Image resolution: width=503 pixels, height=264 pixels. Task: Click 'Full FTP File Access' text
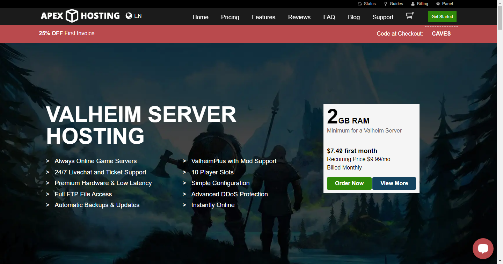83,194
